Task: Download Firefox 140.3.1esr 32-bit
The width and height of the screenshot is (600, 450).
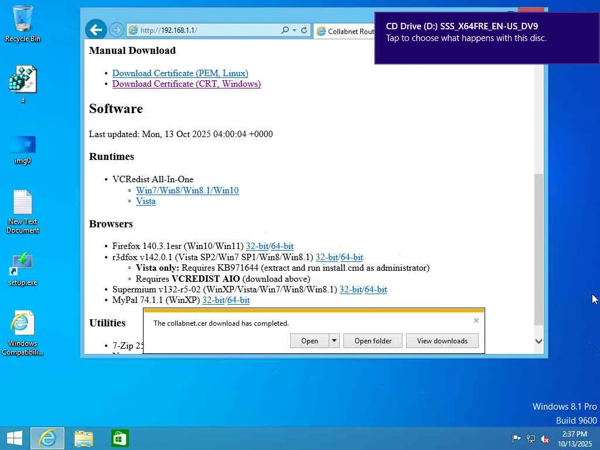Action: [x=257, y=246]
